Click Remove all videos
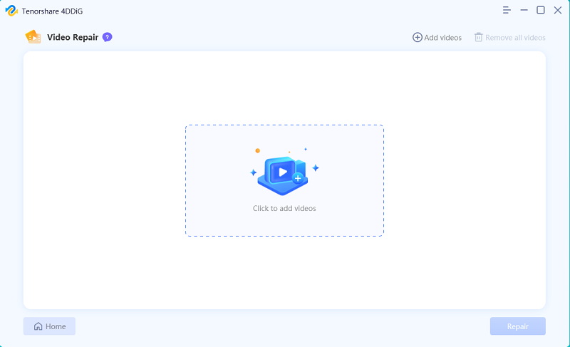This screenshot has height=347, width=570. (x=509, y=38)
